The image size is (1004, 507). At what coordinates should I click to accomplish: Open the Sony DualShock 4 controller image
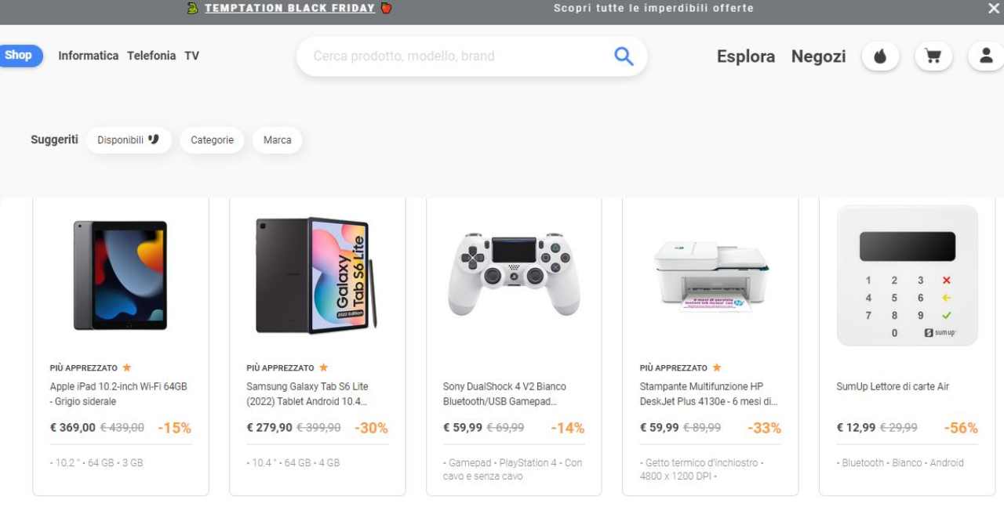[514, 274]
